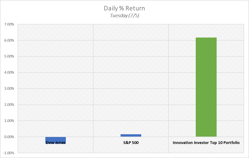This screenshot has height=158, width=249.
Task: Click the vertical gridline left of the green bar
Action: tap(169, 76)
